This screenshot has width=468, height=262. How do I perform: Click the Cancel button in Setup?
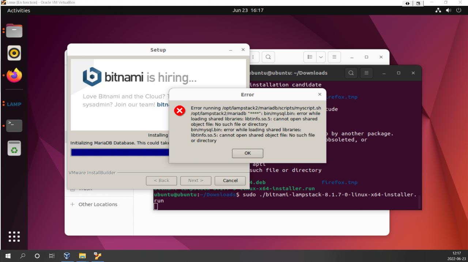(x=230, y=180)
